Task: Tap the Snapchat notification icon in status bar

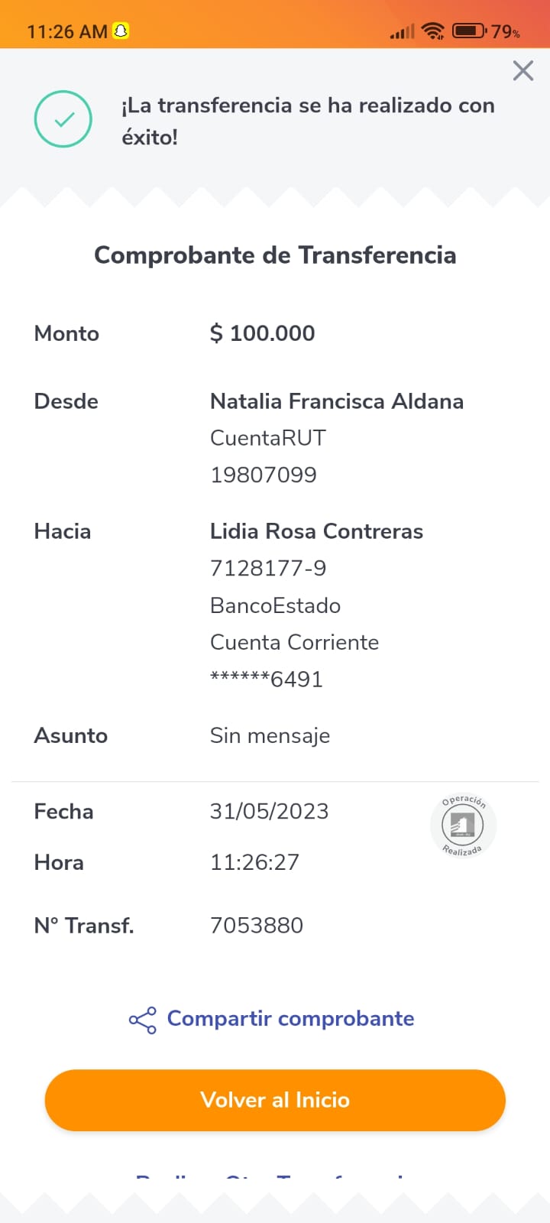Action: tap(121, 31)
